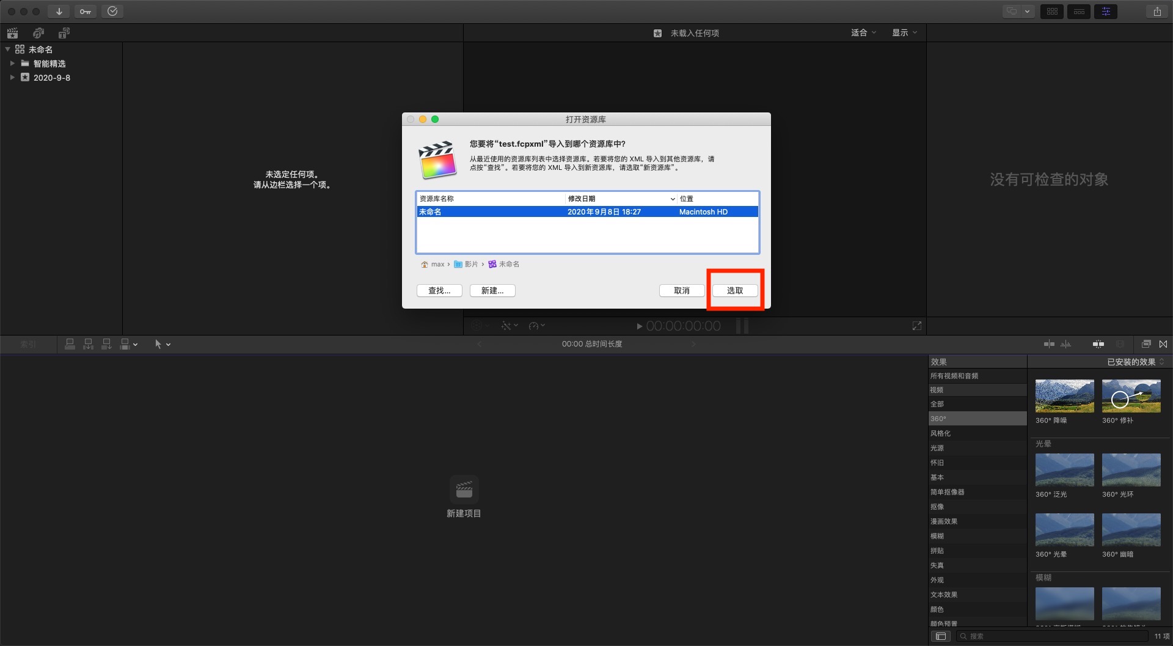Screen dimensions: 1173x646
Task: Toggle the transitions browser icon
Action: pos(1163,344)
